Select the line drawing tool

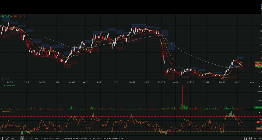coord(8,138)
